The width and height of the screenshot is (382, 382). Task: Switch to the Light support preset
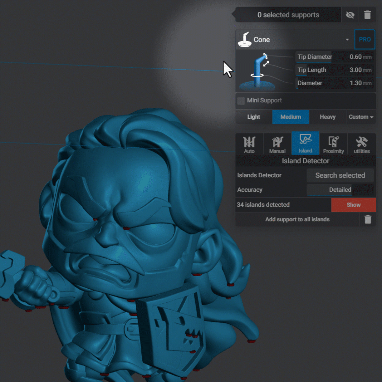click(253, 117)
